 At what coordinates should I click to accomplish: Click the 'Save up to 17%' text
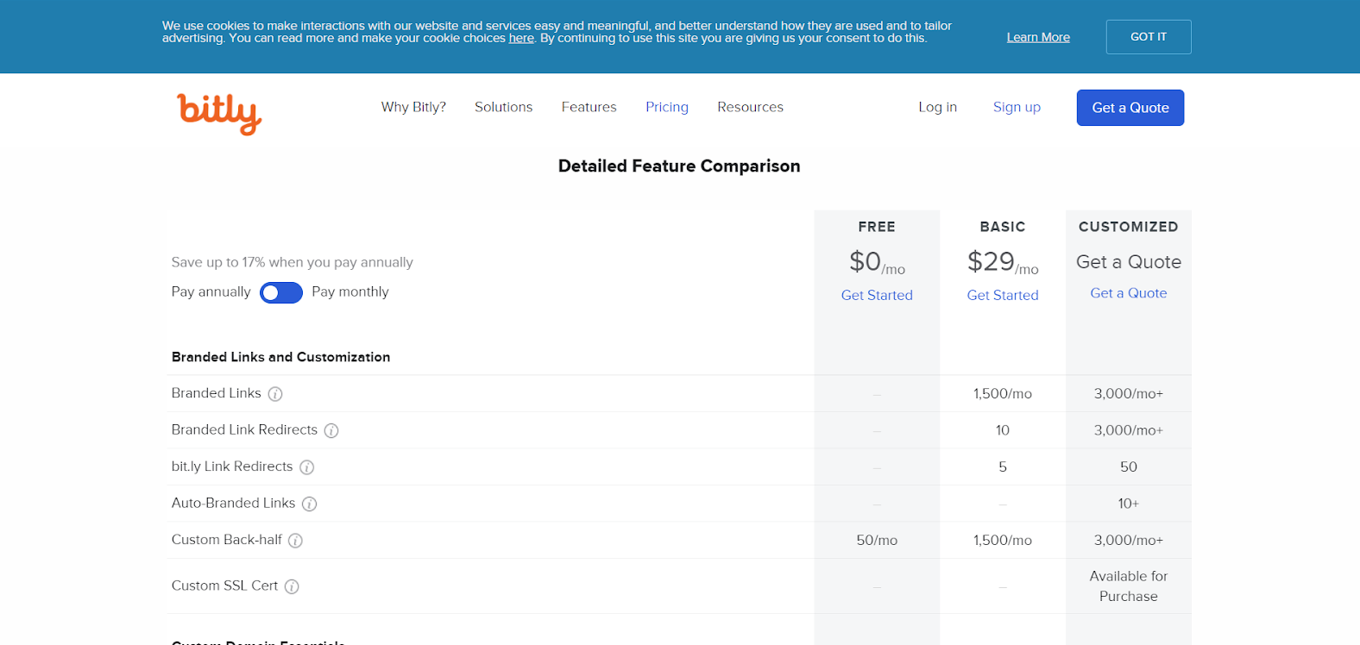coord(293,262)
